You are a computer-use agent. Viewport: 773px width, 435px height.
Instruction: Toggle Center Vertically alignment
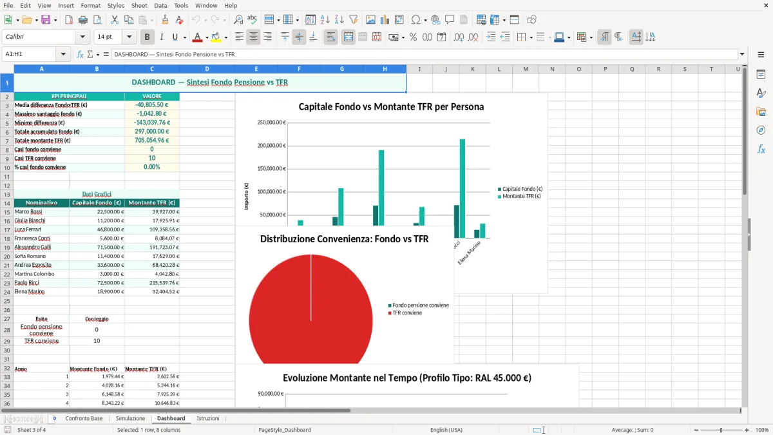coord(299,37)
